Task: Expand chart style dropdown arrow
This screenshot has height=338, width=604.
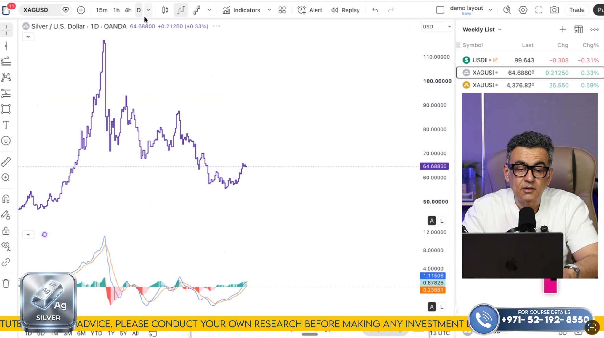Action: (x=210, y=10)
